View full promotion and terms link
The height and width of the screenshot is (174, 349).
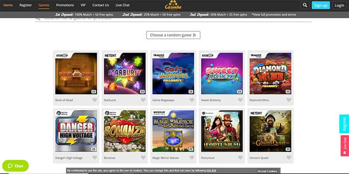pyautogui.click(x=274, y=15)
